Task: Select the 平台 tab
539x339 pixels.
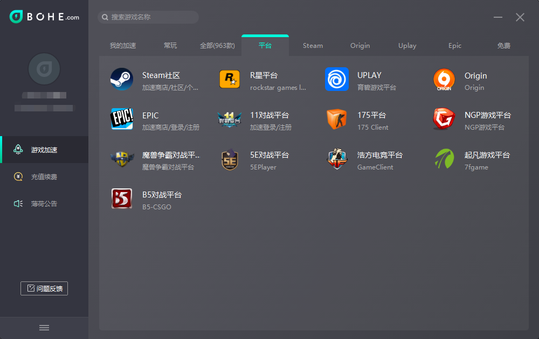Action: tap(265, 46)
